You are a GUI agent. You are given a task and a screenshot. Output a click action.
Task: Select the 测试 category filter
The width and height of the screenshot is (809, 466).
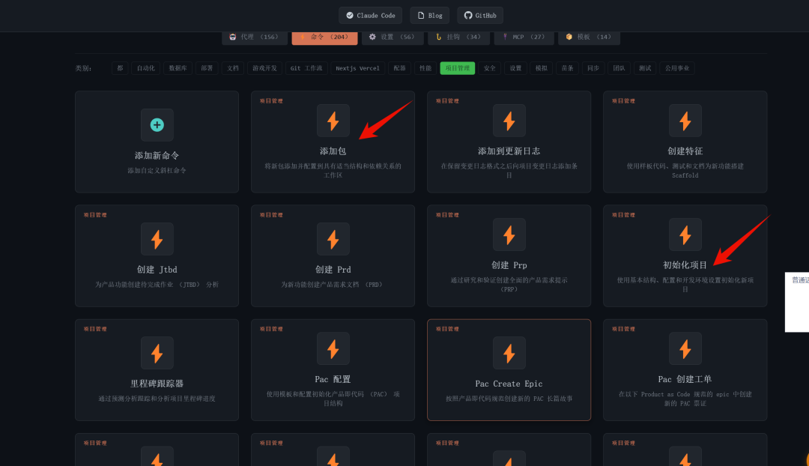(x=644, y=68)
